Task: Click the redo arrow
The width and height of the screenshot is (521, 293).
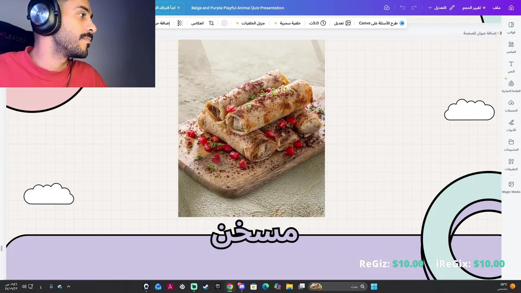Action: (414, 8)
